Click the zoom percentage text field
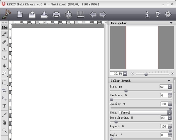 [117, 74]
